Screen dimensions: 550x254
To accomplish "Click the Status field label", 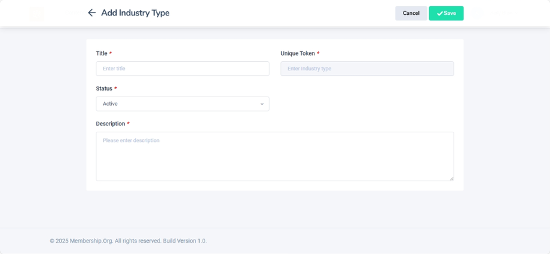I will click(x=104, y=89).
